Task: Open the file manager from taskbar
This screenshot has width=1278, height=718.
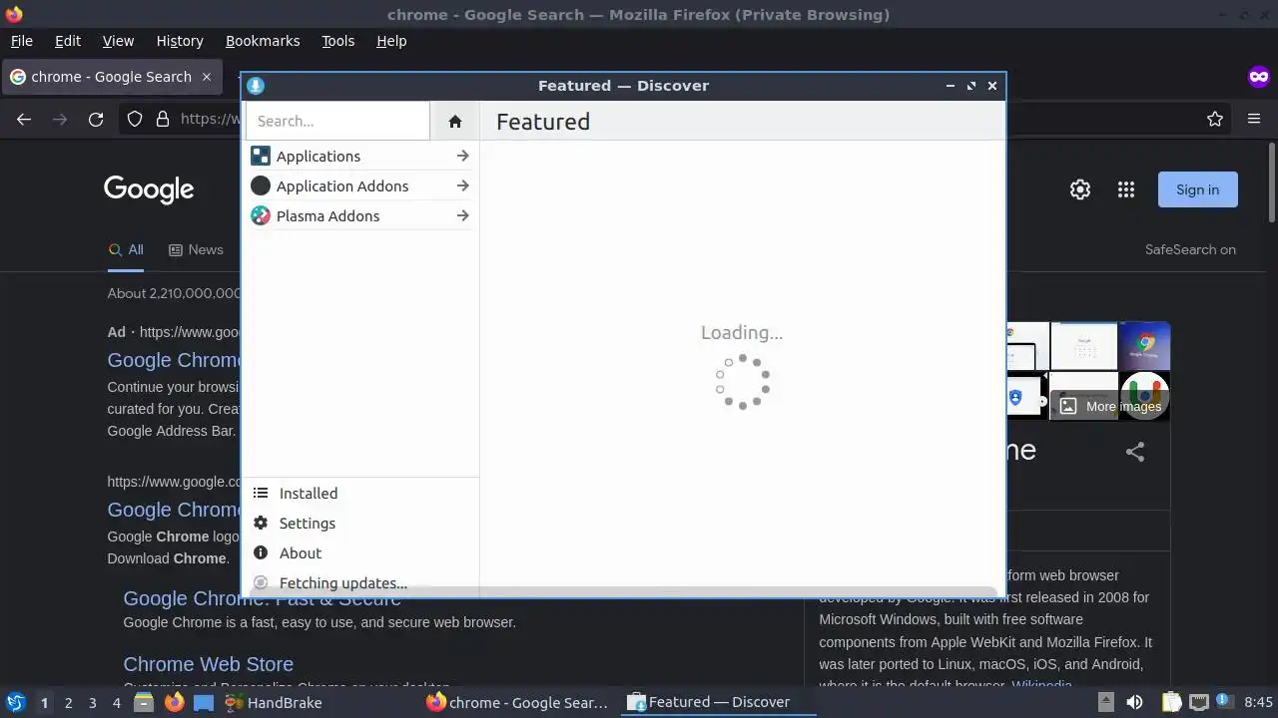Action: [144, 702]
